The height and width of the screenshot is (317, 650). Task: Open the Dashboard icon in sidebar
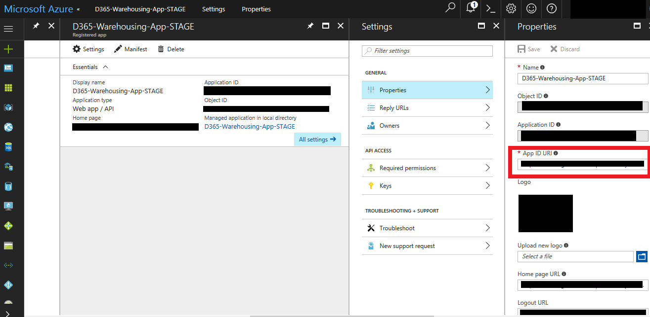[x=8, y=68]
